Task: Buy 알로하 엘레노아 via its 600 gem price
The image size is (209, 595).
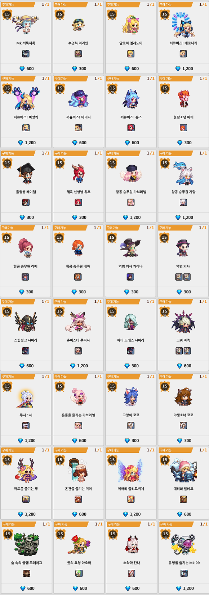Action: tap(131, 68)
